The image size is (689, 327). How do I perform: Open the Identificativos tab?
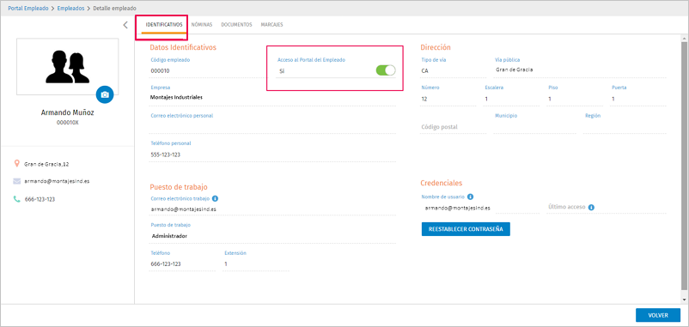(163, 25)
